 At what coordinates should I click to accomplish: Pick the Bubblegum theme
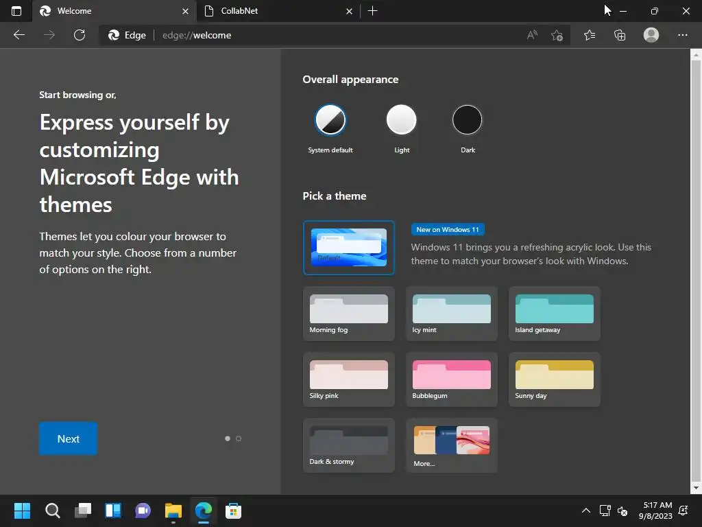coord(451,379)
